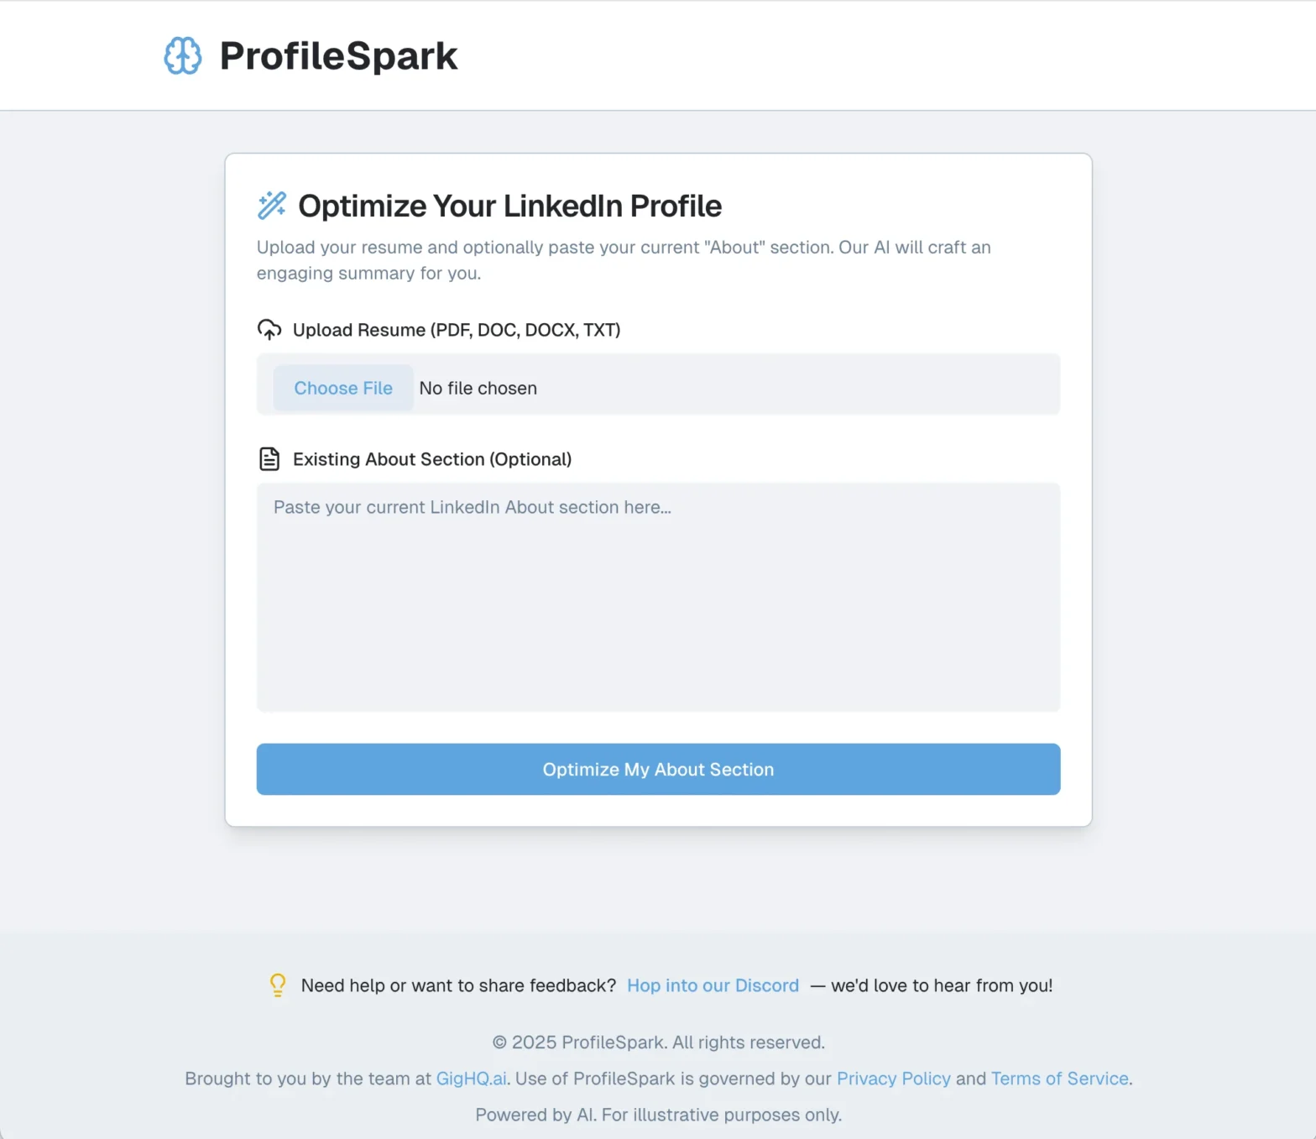Image resolution: width=1316 pixels, height=1139 pixels.
Task: Open the Hop into our Discord link
Action: click(x=713, y=985)
